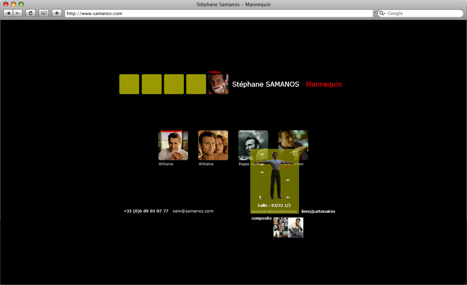Minimize the window with yellow button

coord(13,4)
